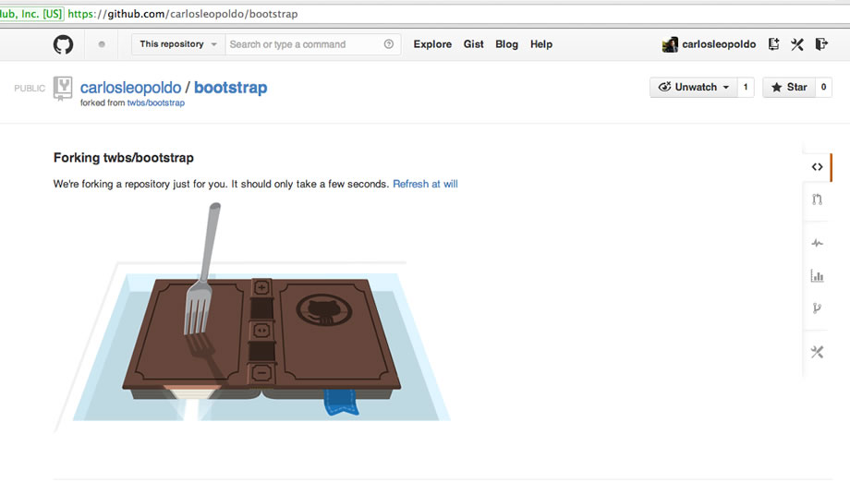
Task: Click the create new repository icon
Action: (x=773, y=44)
